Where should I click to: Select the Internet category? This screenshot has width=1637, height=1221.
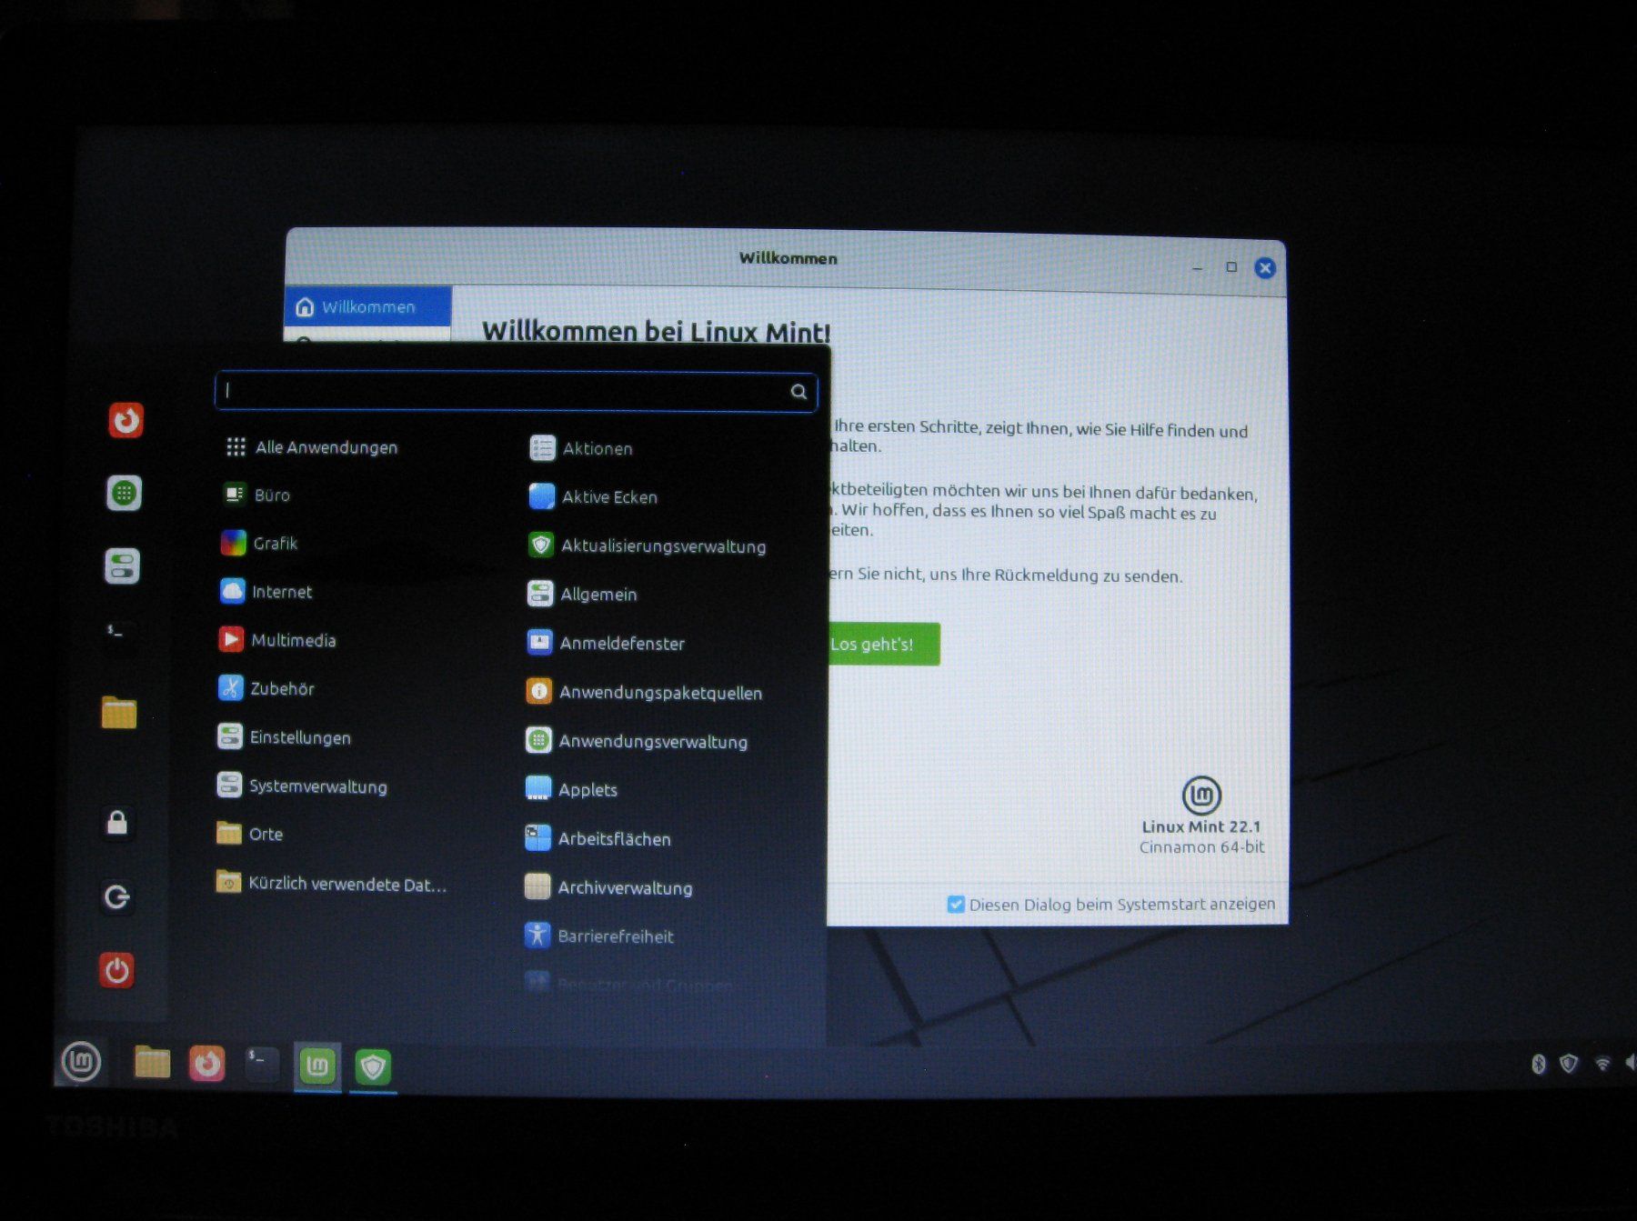coord(266,592)
